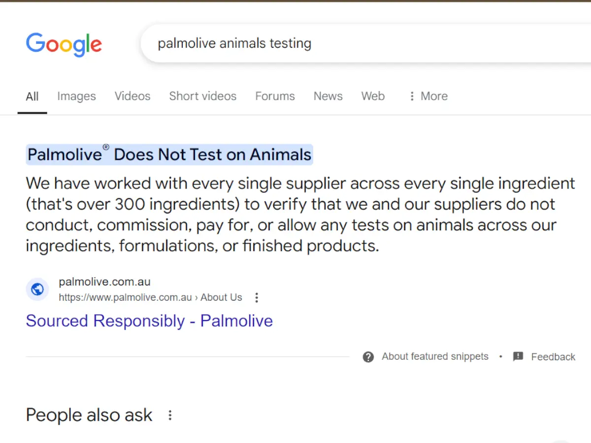The width and height of the screenshot is (591, 443).
Task: Select the All results tab
Action: (x=32, y=96)
